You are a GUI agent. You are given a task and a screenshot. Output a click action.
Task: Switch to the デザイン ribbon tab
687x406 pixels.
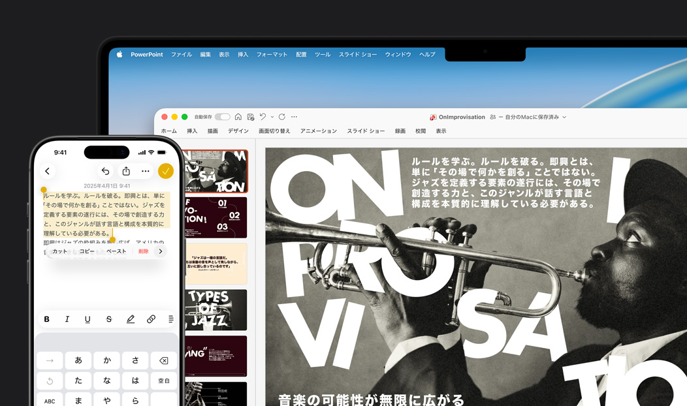click(239, 130)
